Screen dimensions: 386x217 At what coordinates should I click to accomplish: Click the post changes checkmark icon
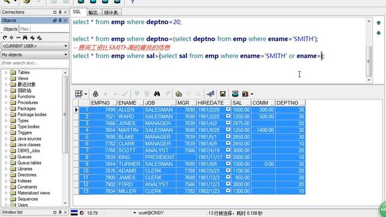coord(125,94)
